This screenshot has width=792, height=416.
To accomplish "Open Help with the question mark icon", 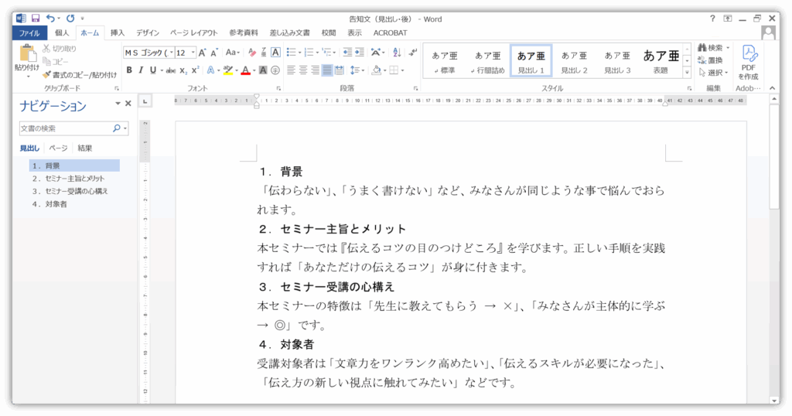I will coord(712,19).
